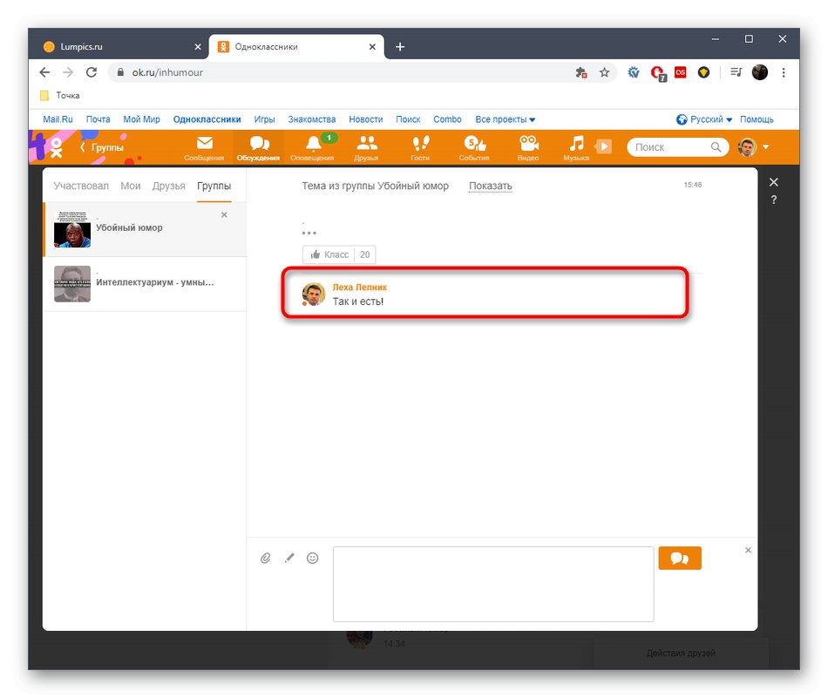Viewport: 828px width, 698px height.
Task: Reload the page
Action: [x=92, y=72]
